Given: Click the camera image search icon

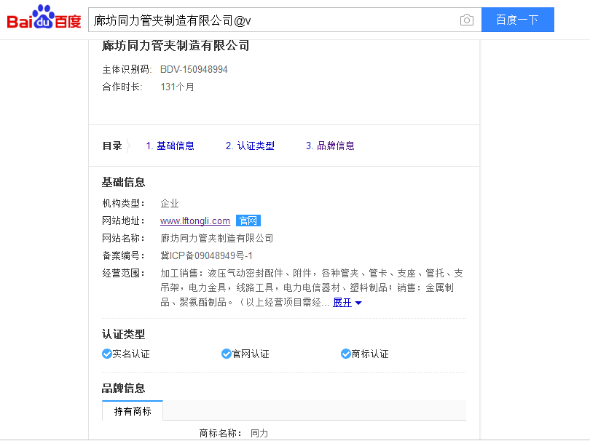Looking at the screenshot, I should tap(467, 20).
